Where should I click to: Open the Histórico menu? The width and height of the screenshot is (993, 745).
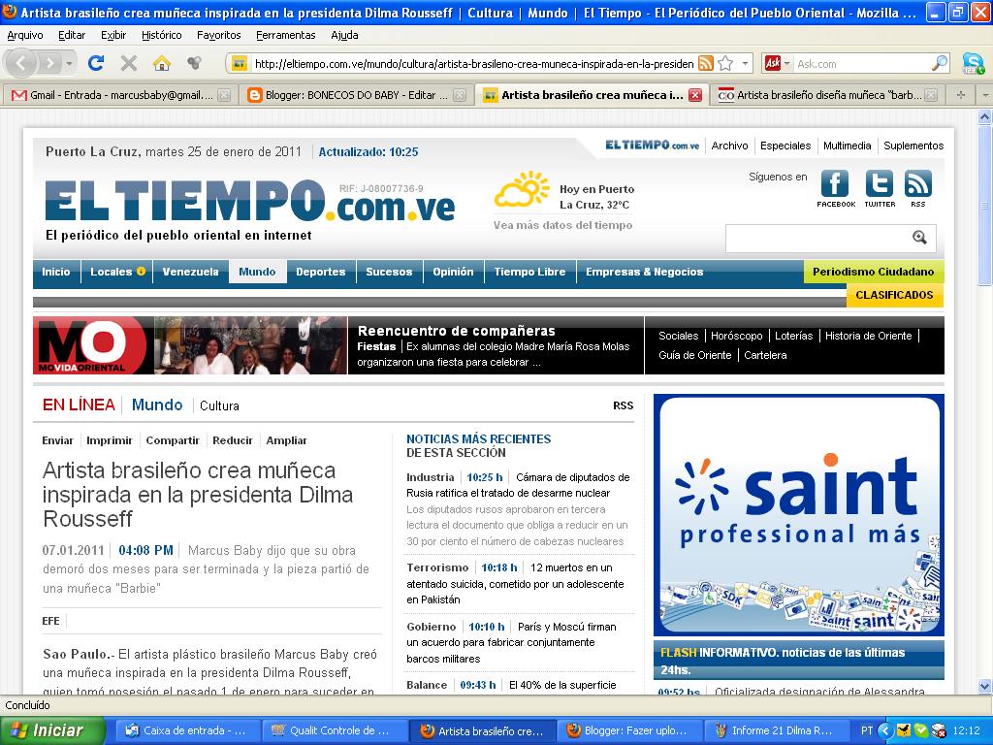(x=162, y=36)
